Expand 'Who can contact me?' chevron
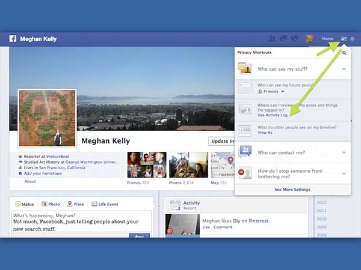The width and height of the screenshot is (361, 270). tap(344, 152)
